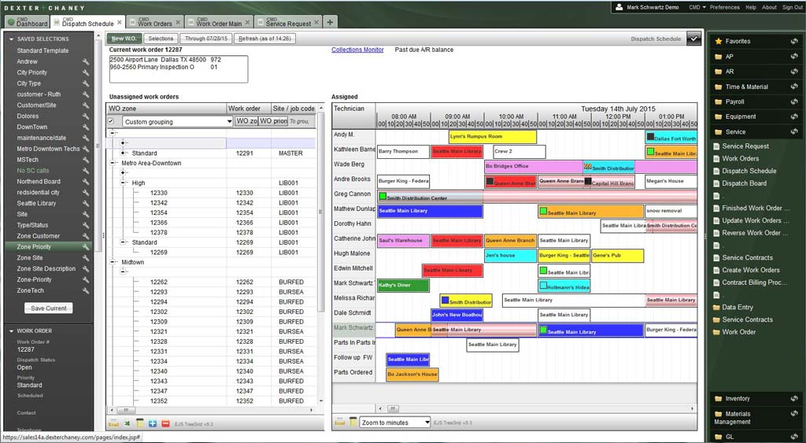Collapse the Standard group containing 12269
This screenshot has width=806, height=443.
point(123,242)
